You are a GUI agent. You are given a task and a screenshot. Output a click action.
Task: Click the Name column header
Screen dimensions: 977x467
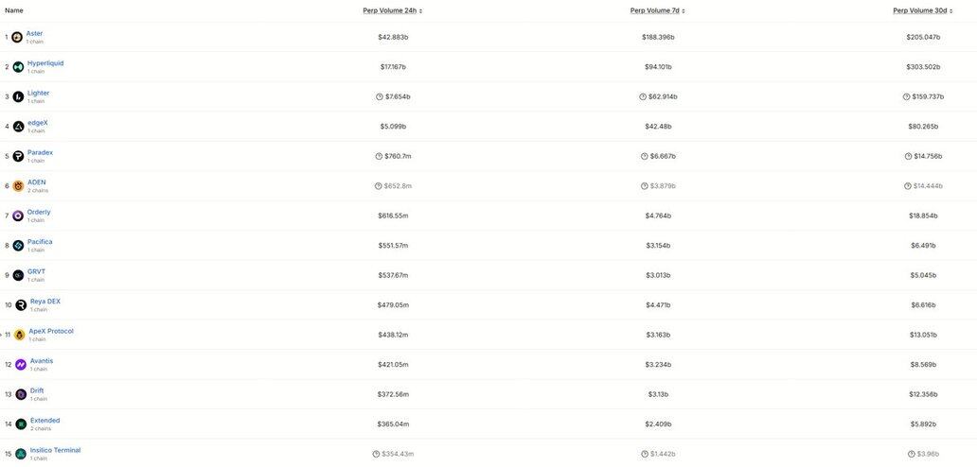13,10
